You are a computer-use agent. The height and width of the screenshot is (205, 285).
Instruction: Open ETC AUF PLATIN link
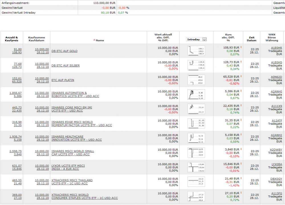[x=63, y=80]
